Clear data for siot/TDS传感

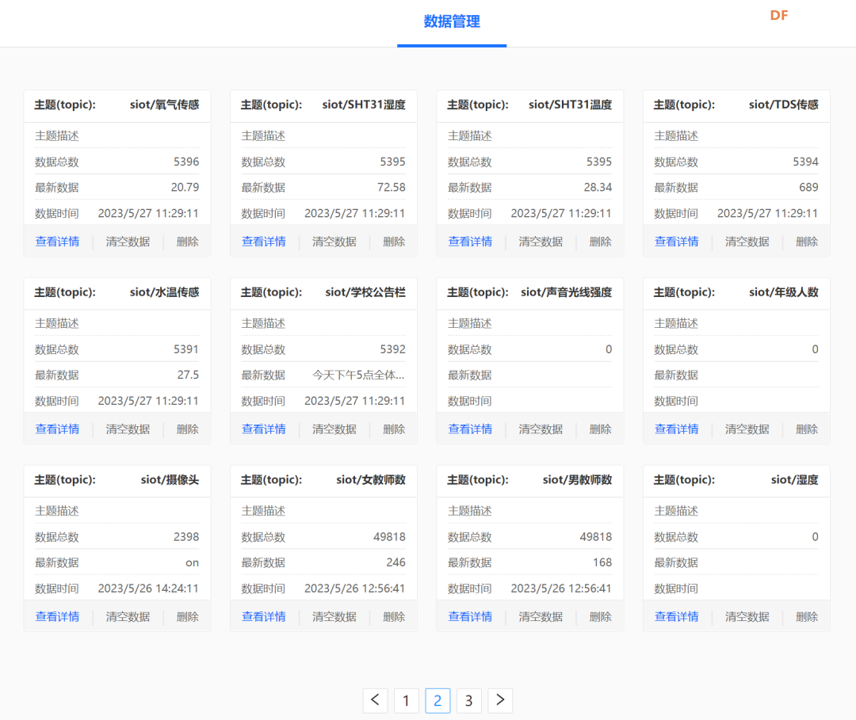[747, 241]
